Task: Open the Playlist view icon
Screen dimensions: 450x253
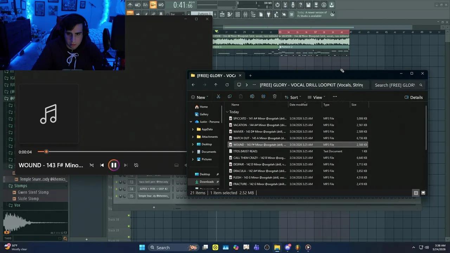Action: pos(221,14)
